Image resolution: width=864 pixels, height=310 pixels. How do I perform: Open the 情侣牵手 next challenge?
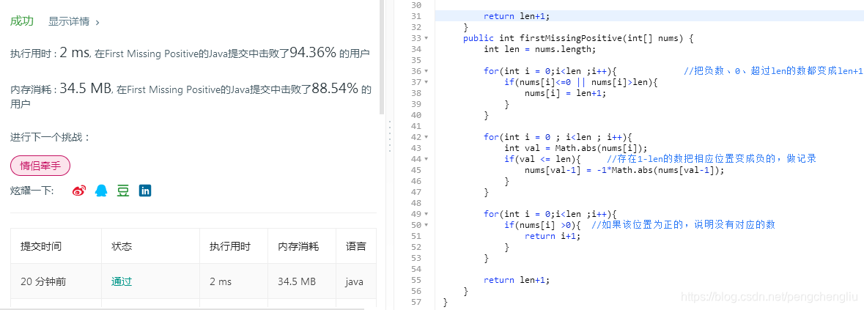[40, 166]
